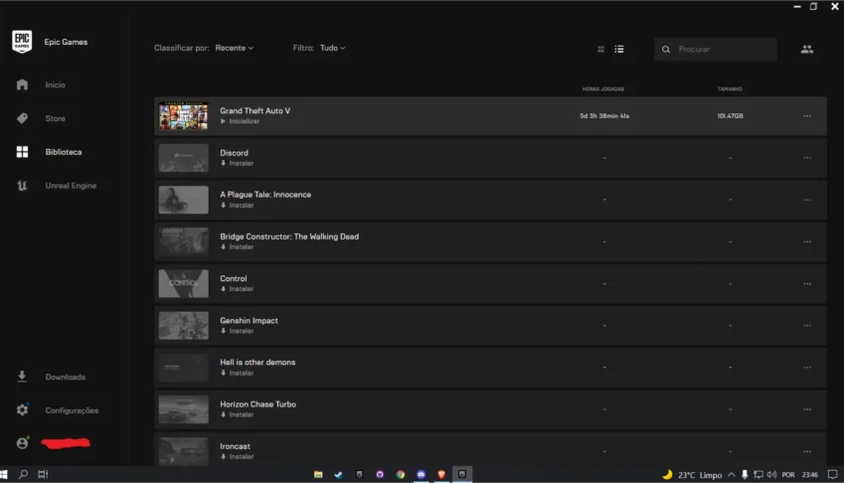Click the Procurar search field

(x=715, y=49)
